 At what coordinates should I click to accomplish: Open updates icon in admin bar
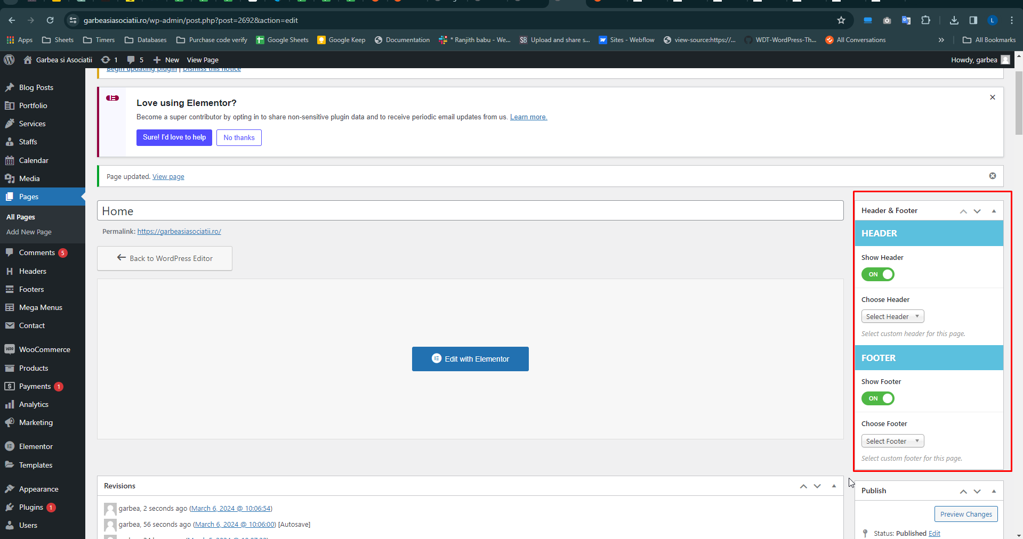(109, 60)
